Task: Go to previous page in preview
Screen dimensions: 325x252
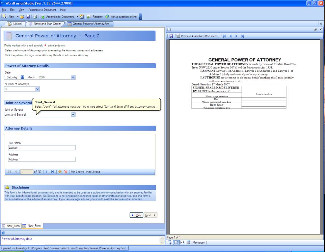Action: (x=230, y=36)
